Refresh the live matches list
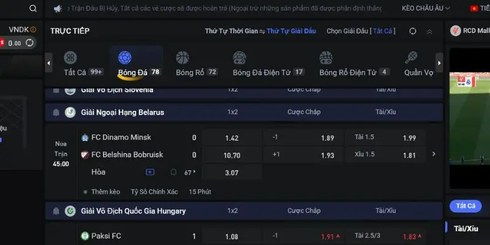This screenshot has height=245, width=490. pyautogui.click(x=413, y=31)
